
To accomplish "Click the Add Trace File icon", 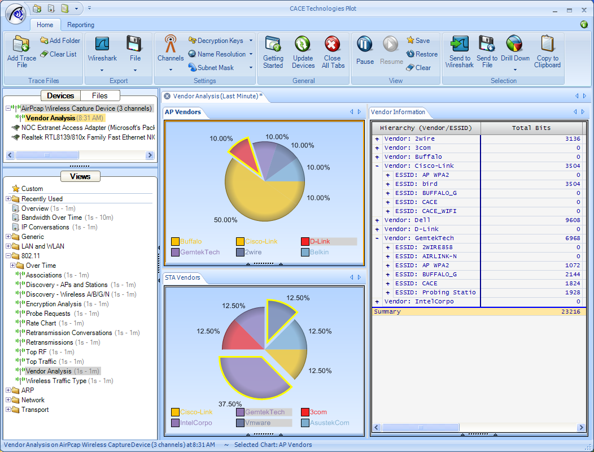I will (x=21, y=44).
